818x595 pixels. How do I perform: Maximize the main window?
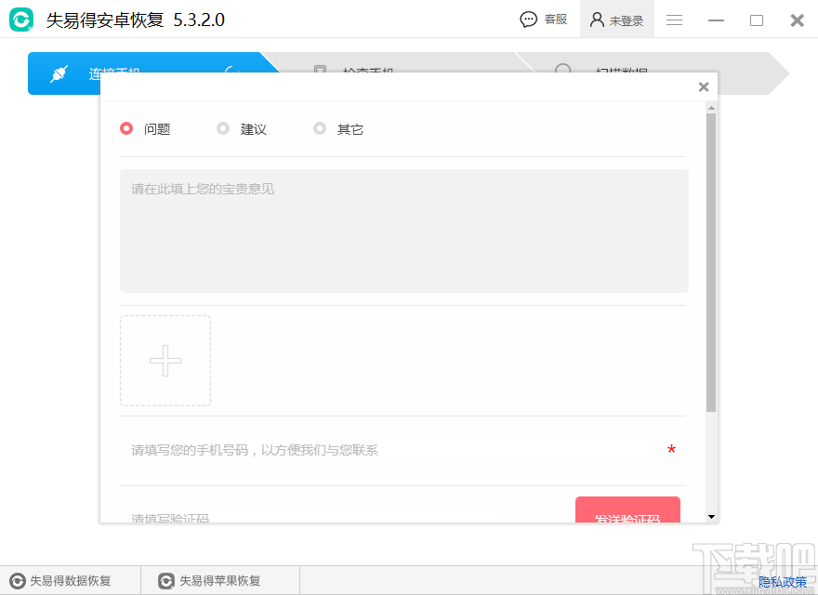(757, 20)
